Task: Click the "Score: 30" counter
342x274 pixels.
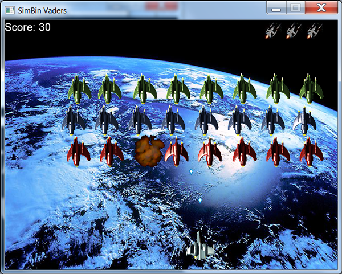Action: 28,27
